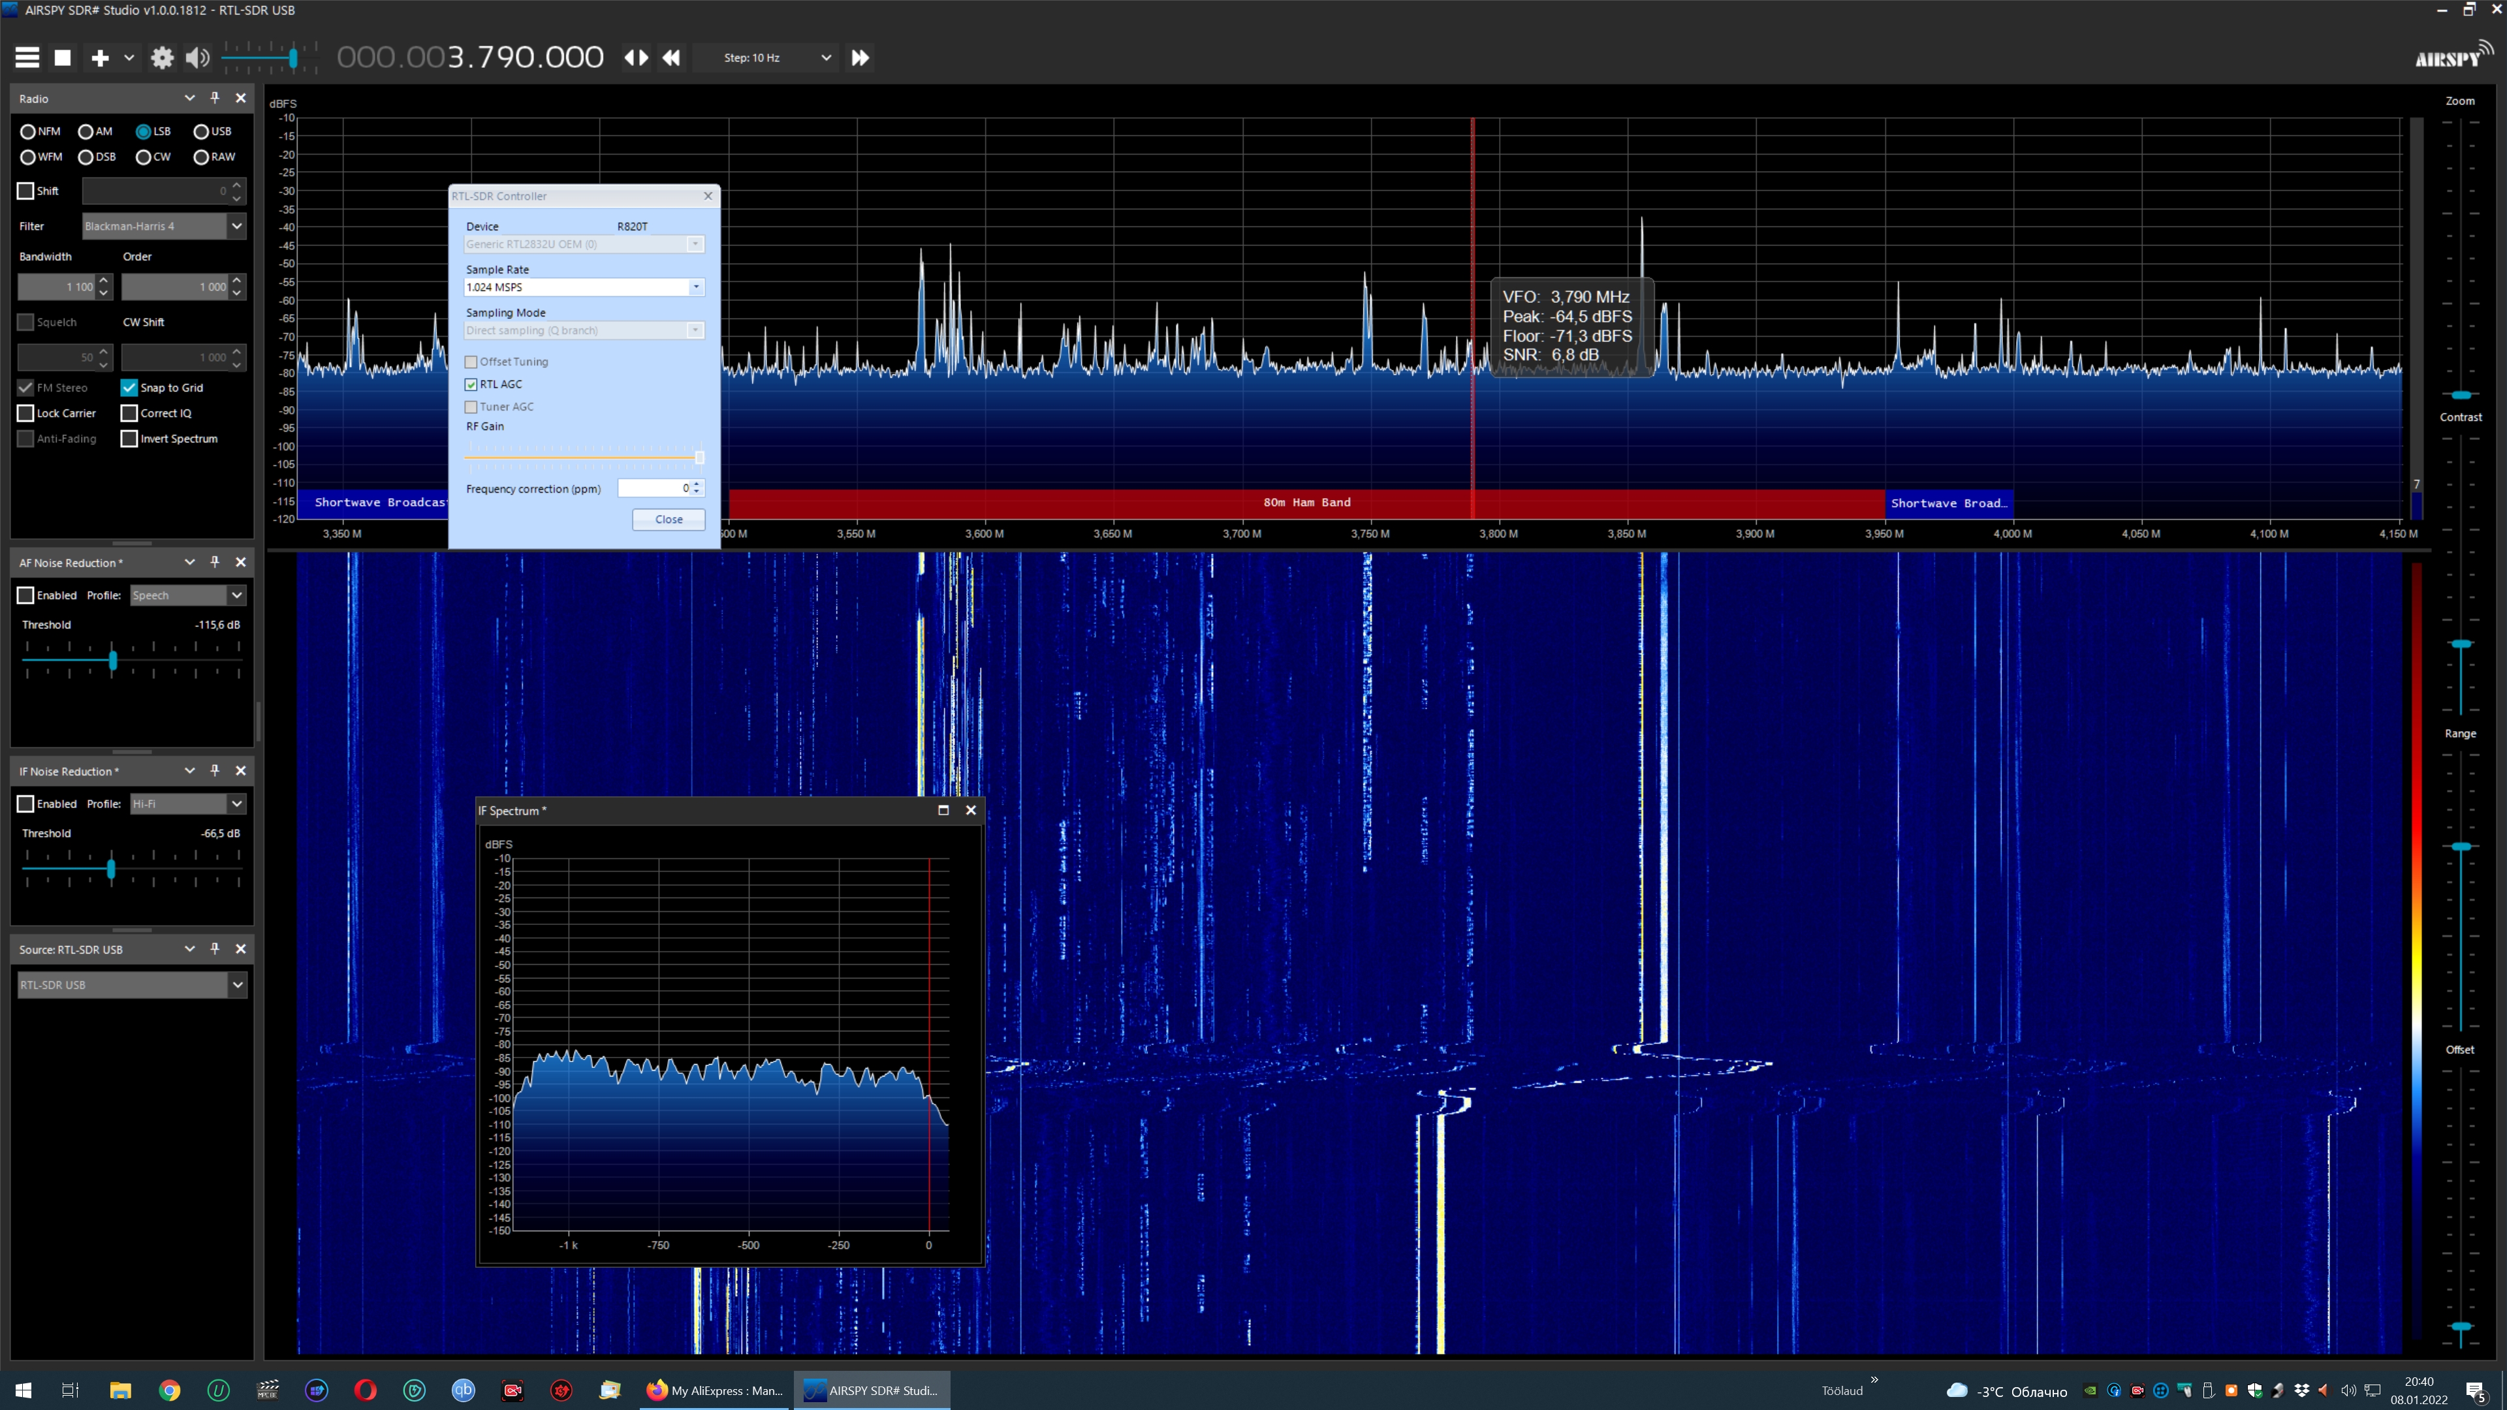2507x1410 pixels.
Task: Open the Blackman-Harris 4 filter dropdown
Action: pos(163,226)
